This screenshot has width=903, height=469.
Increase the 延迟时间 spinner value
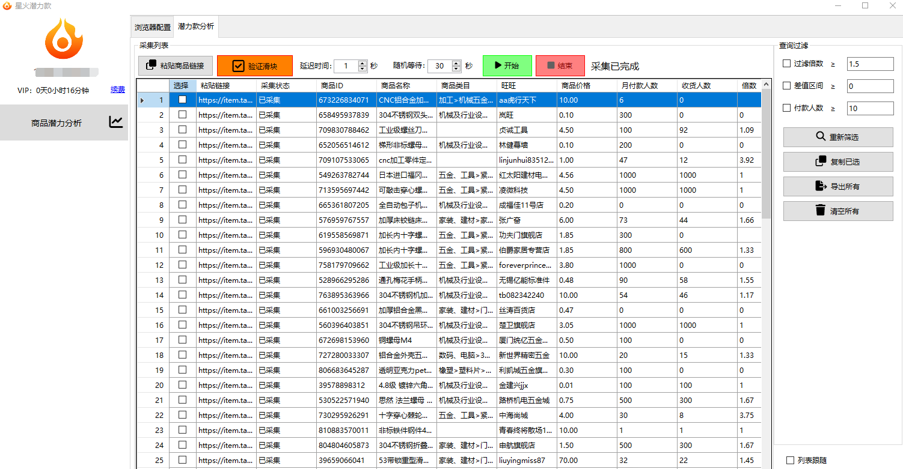coord(363,63)
